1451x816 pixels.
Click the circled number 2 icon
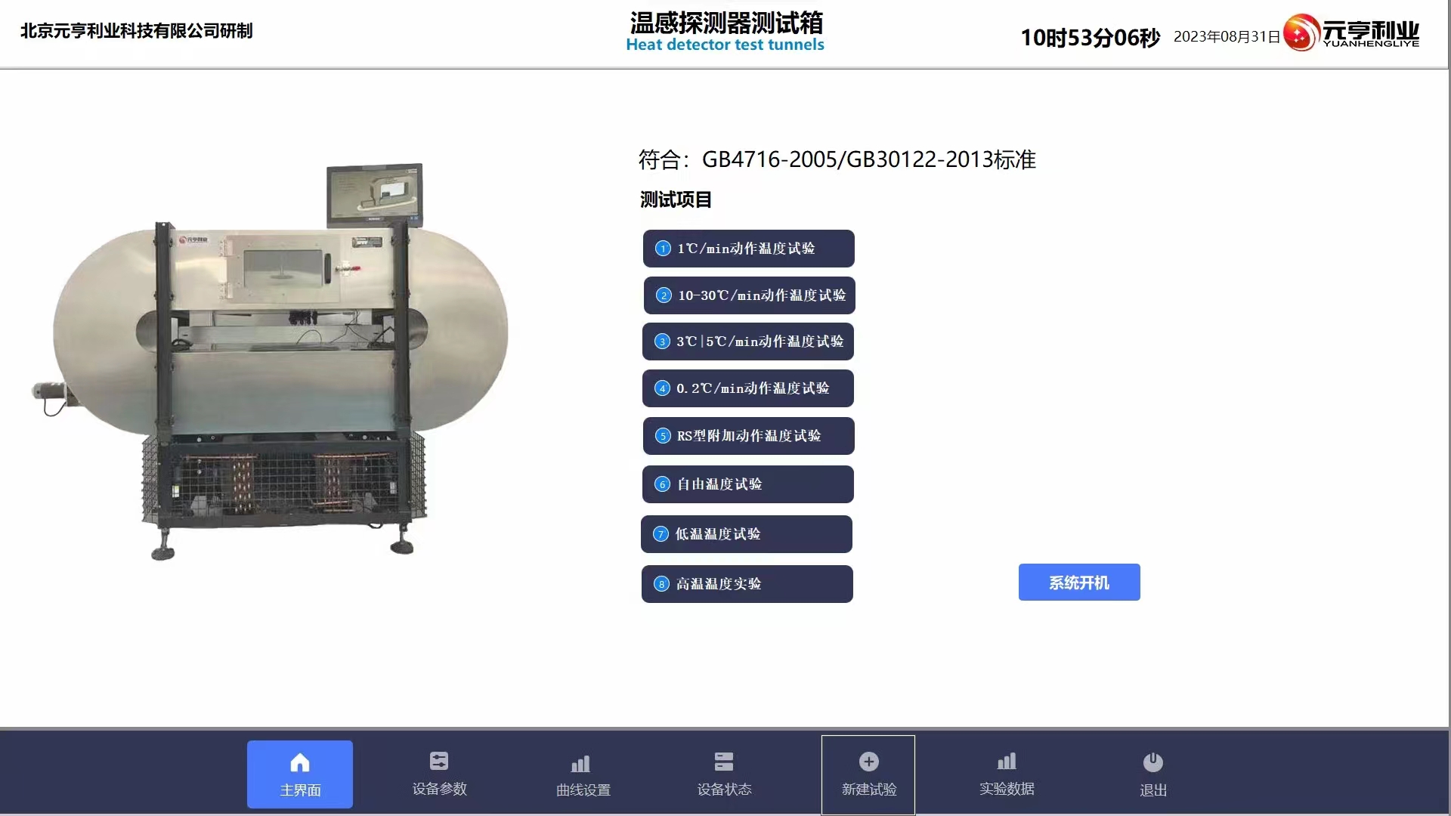(664, 295)
